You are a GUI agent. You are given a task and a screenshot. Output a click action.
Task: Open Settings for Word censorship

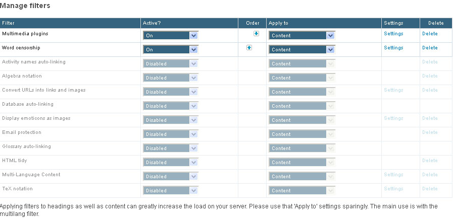pos(393,48)
